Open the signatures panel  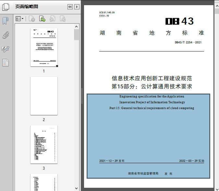6,49
